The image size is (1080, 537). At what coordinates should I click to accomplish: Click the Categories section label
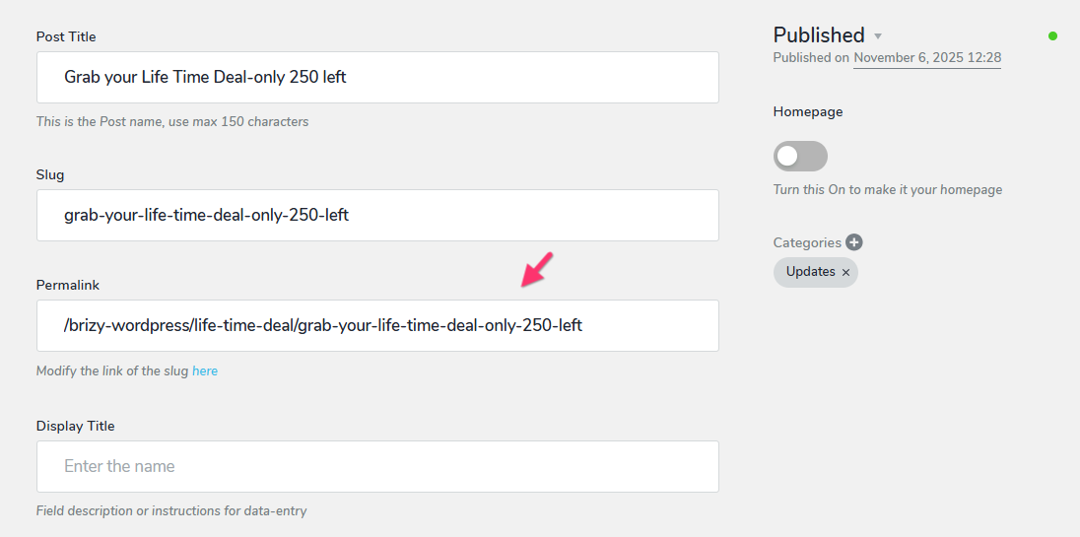[x=807, y=242]
